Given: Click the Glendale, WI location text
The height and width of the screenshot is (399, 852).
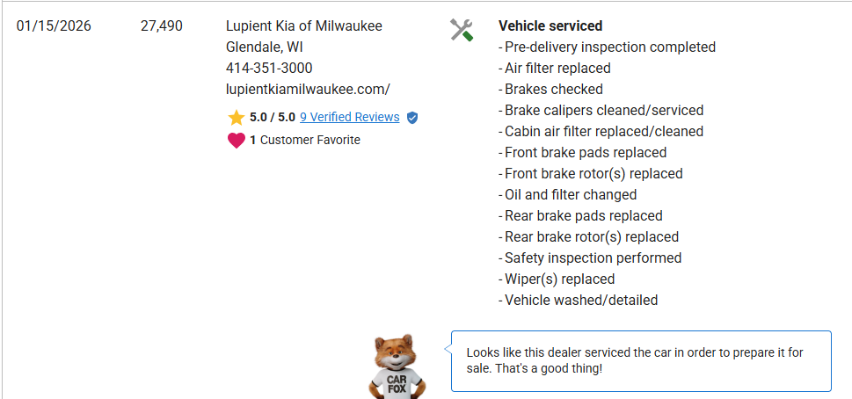Looking at the screenshot, I should coord(265,47).
